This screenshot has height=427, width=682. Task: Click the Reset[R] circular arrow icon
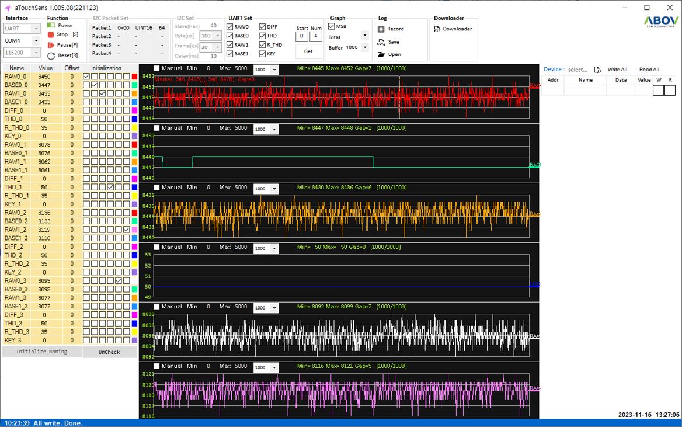point(51,55)
